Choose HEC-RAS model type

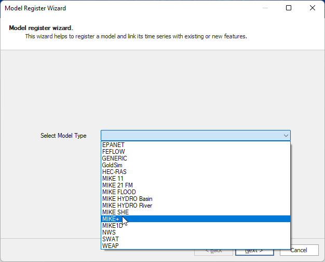coord(196,172)
